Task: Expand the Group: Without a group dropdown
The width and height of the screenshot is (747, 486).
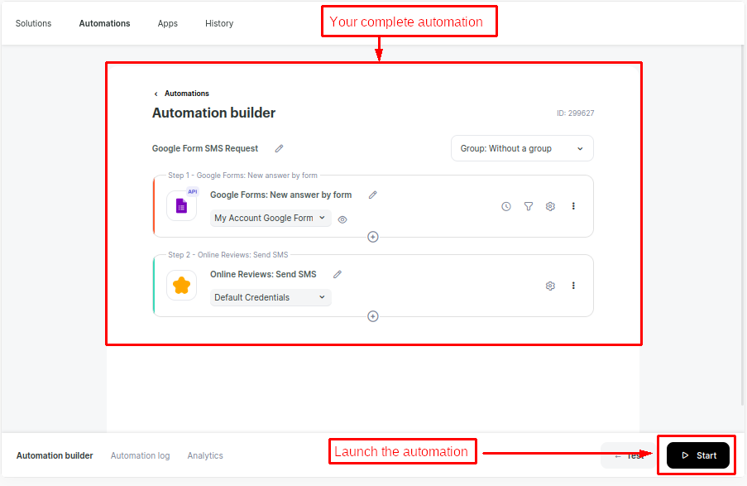Action: [522, 149]
